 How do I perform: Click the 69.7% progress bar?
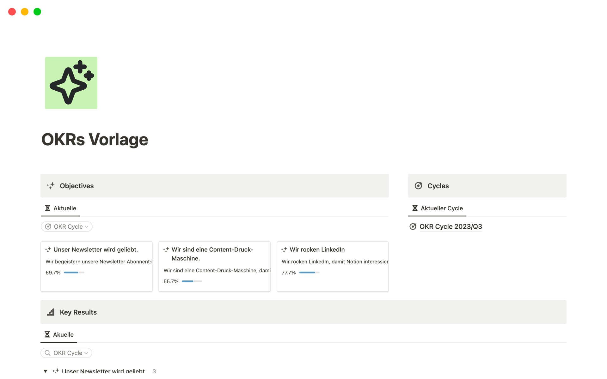74,272
